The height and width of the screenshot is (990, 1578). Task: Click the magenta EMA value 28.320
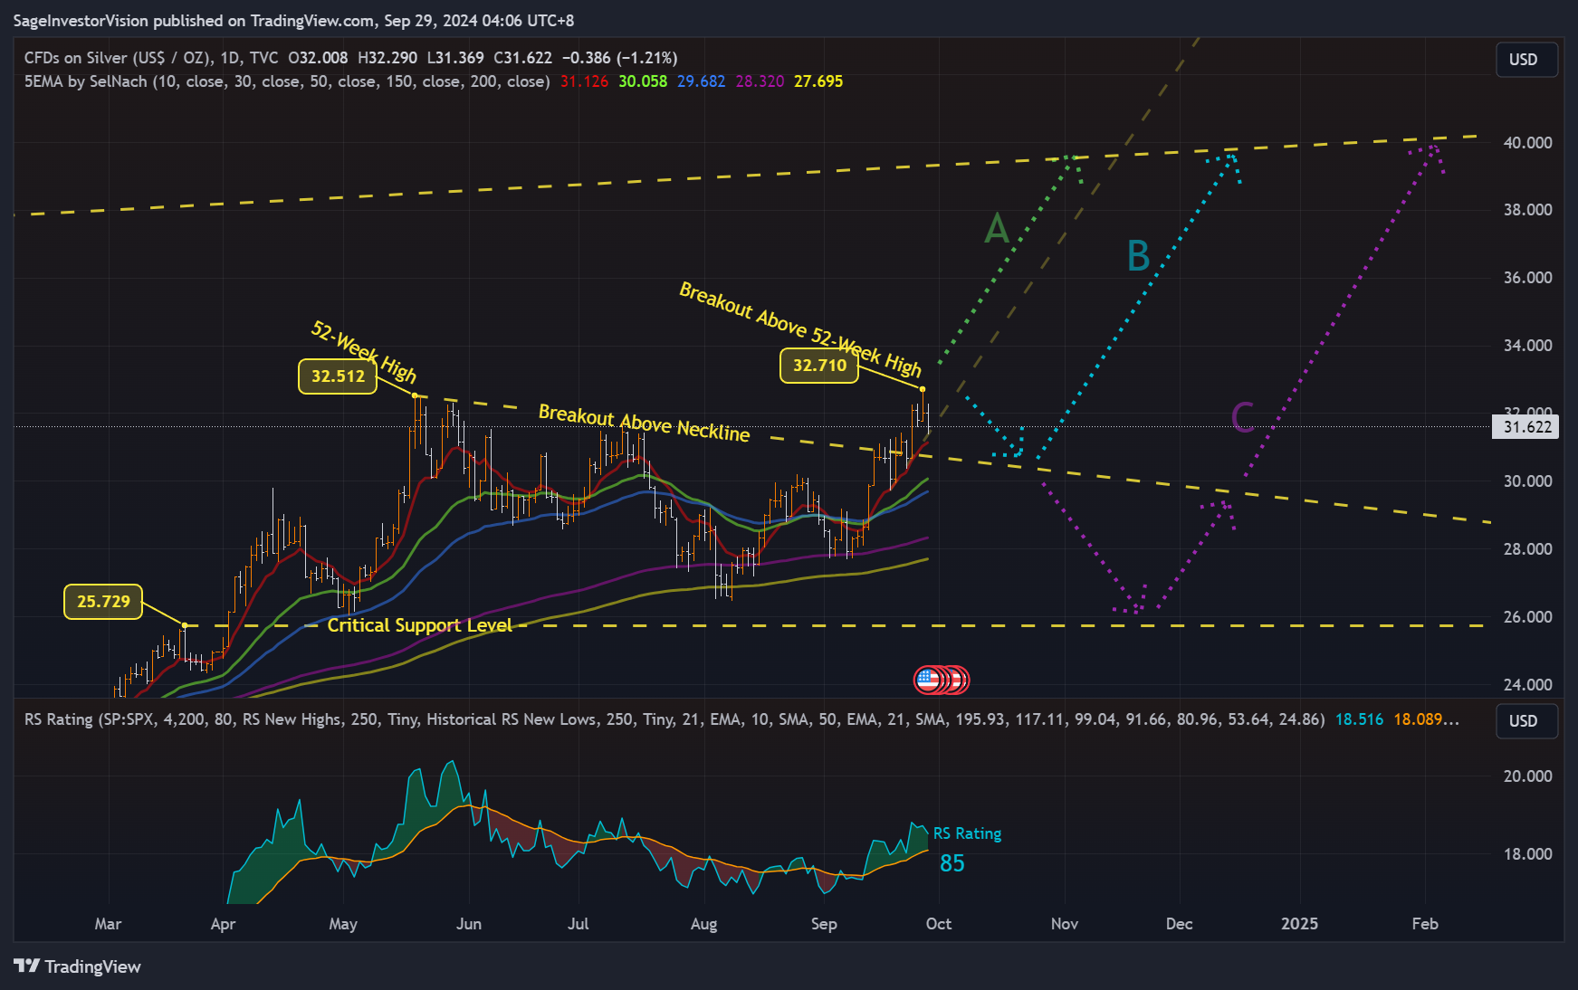760,81
